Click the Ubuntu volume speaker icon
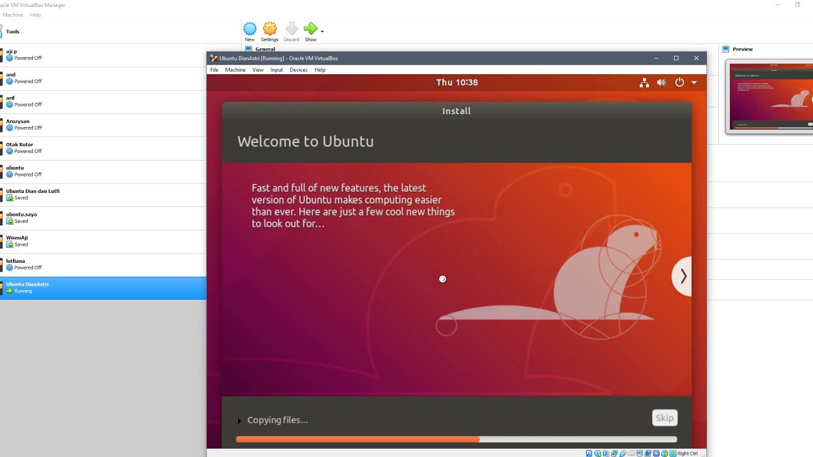Screen dimensions: 813x457 pos(661,83)
